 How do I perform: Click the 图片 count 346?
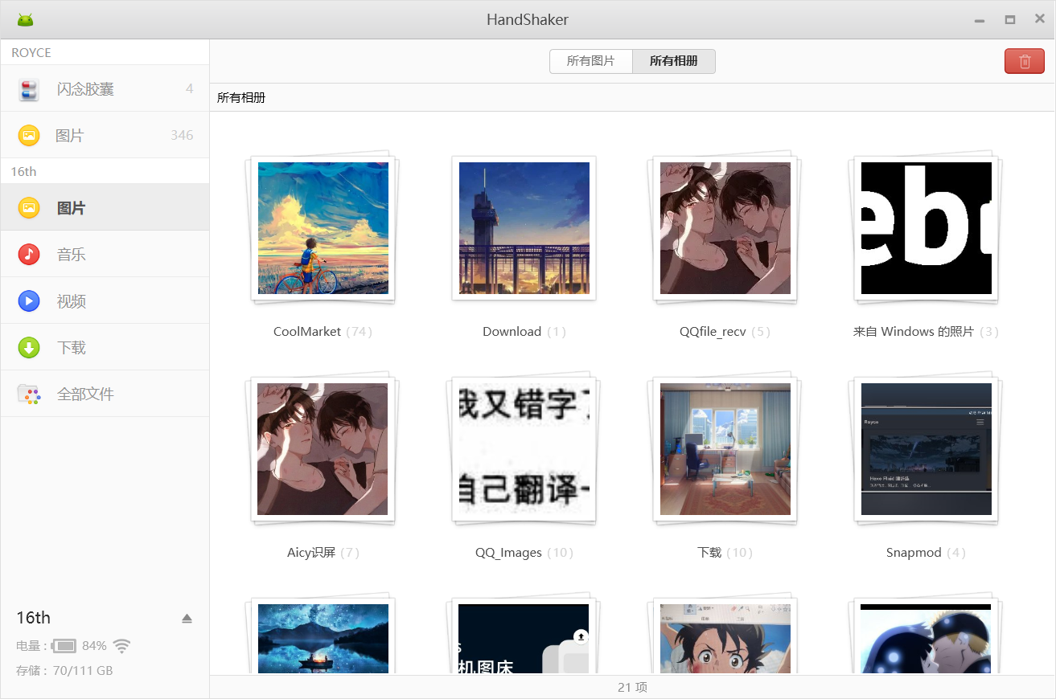coord(182,136)
